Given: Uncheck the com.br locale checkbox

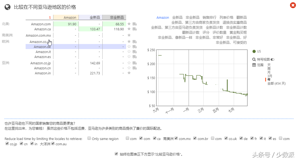Looking at the screenshot, I should point(195,138).
